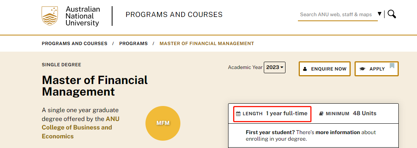
Task: Open the Academic Year 2023 dropdown
Action: (275, 67)
